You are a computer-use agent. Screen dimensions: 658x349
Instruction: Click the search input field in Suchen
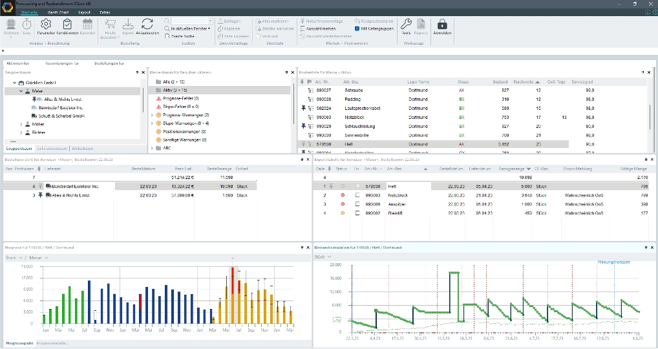pos(188,21)
